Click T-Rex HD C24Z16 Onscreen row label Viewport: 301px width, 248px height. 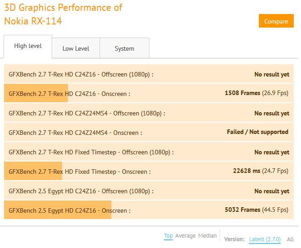tap(70, 94)
